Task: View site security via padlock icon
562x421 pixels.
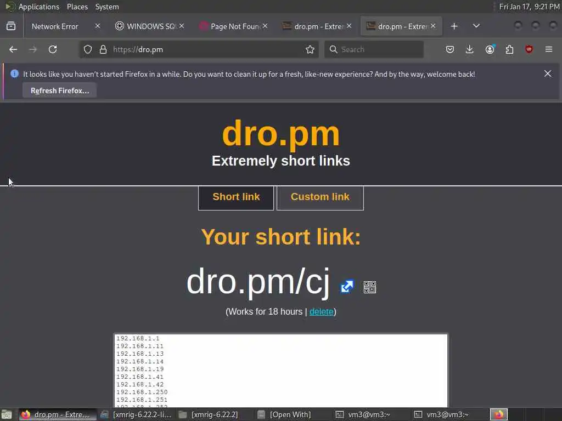Action: click(x=103, y=49)
